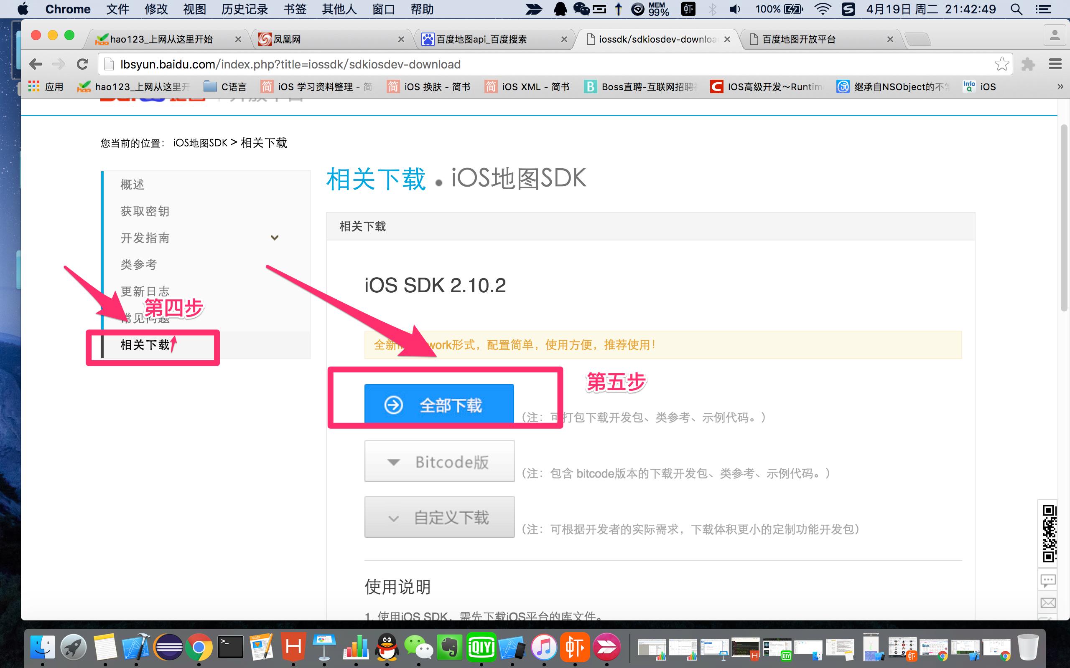
Task: Click the page vertical scrollbar thumb
Action: point(1064,218)
